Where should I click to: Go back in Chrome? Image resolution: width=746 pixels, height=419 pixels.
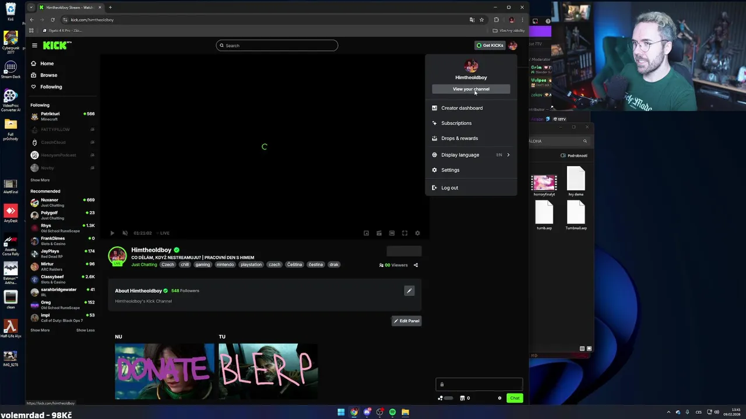pyautogui.click(x=31, y=20)
